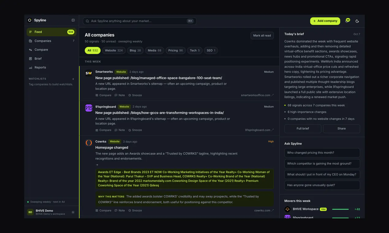Open the Cowrks Homepage changed signal title
This screenshot has height=233, width=389.
click(x=112, y=147)
